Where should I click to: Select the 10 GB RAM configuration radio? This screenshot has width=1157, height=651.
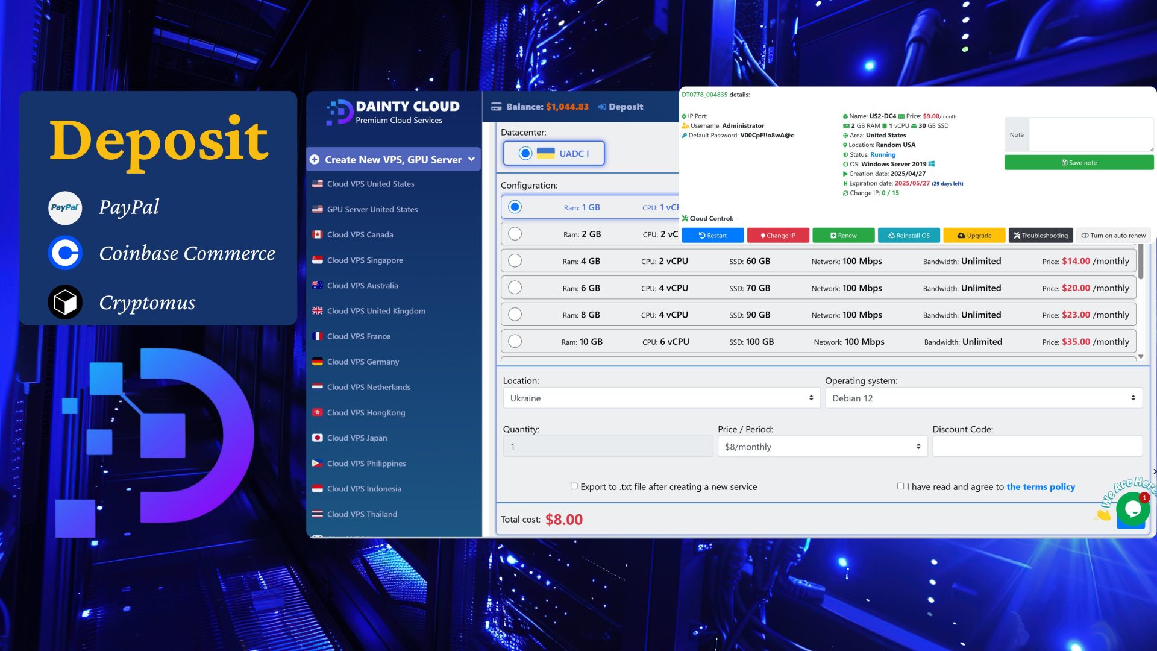pyautogui.click(x=515, y=341)
